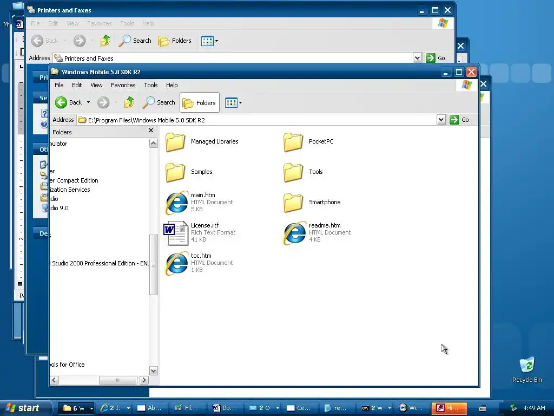Image resolution: width=554 pixels, height=416 pixels.
Task: Open the PocketPC folder icon
Action: [293, 142]
